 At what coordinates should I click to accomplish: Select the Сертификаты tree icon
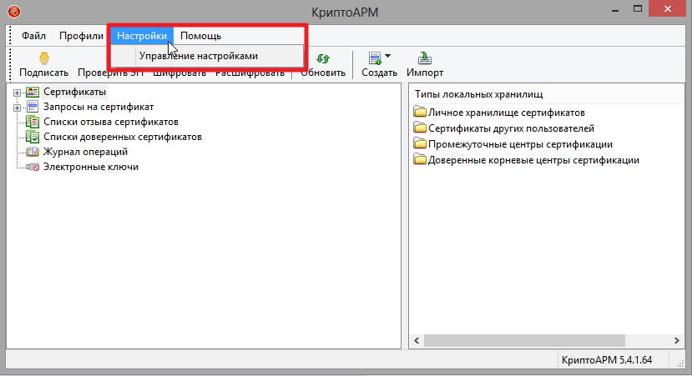33,93
